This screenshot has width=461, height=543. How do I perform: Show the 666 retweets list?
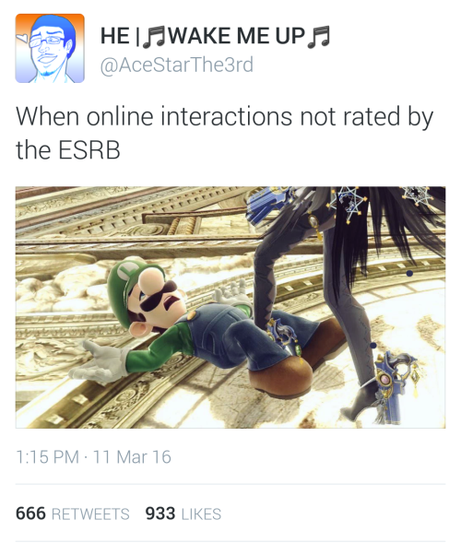(73, 513)
